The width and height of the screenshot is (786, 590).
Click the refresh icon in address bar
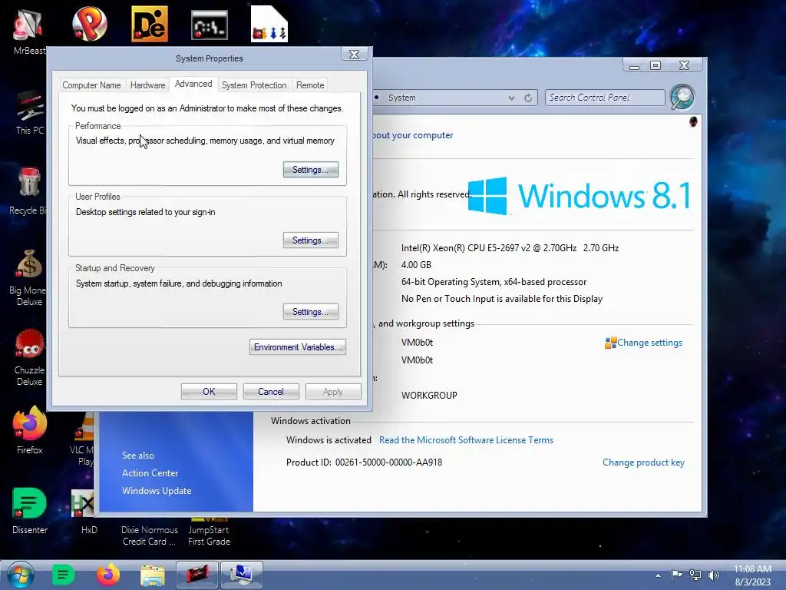point(528,98)
